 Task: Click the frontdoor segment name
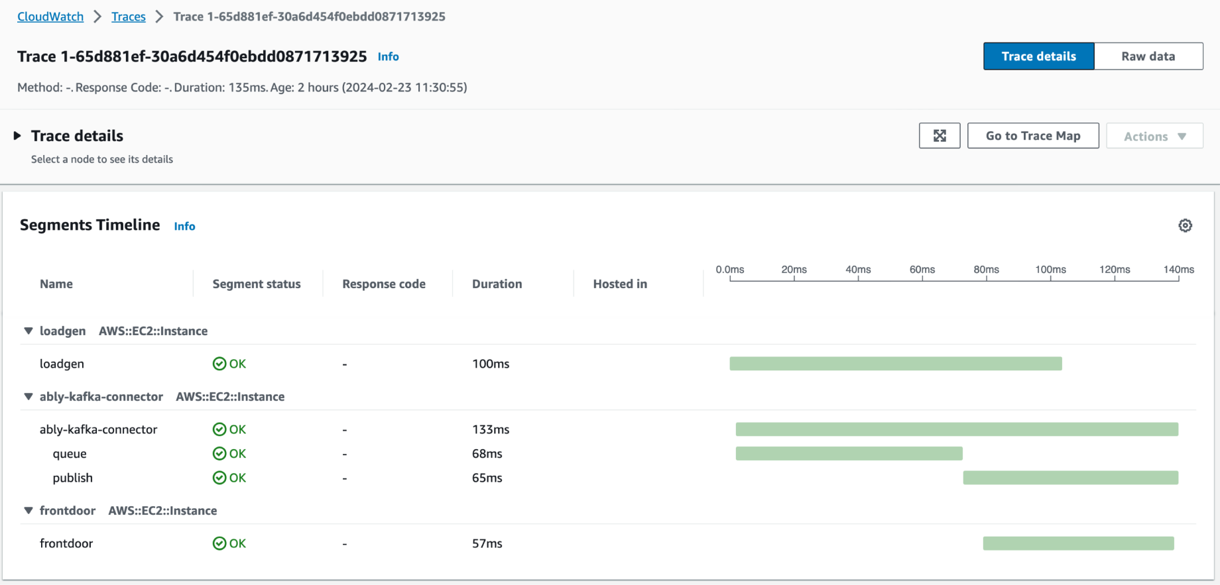click(x=66, y=543)
